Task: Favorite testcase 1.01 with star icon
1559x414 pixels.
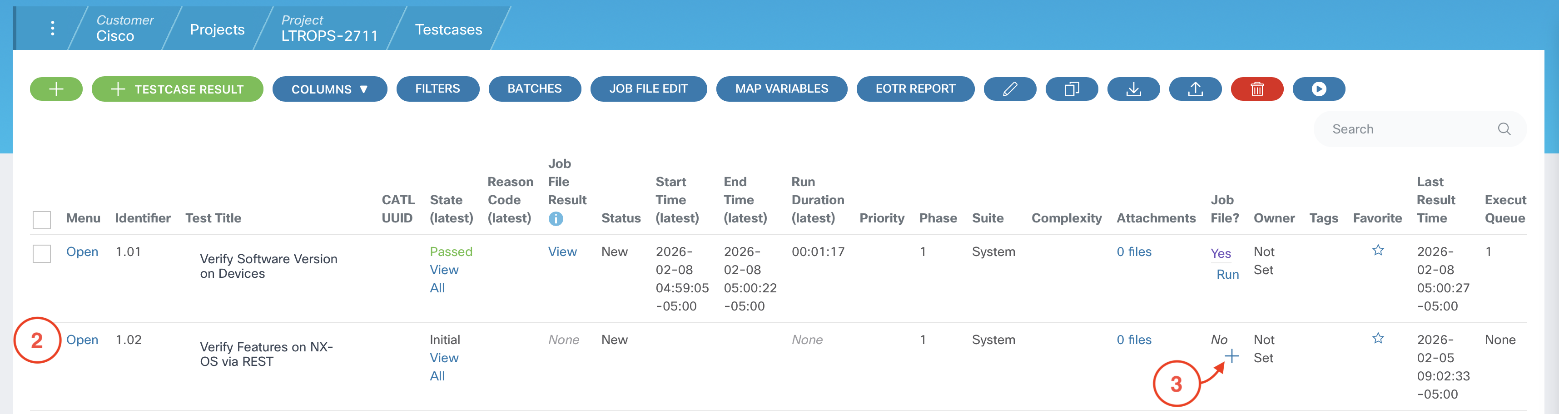Action: click(1377, 250)
